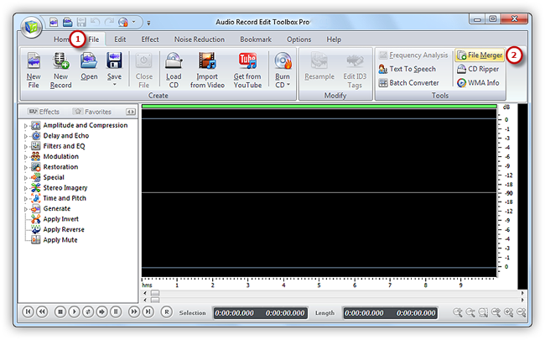Open the File Merger tool
The height and width of the screenshot is (340, 545).
pos(480,55)
